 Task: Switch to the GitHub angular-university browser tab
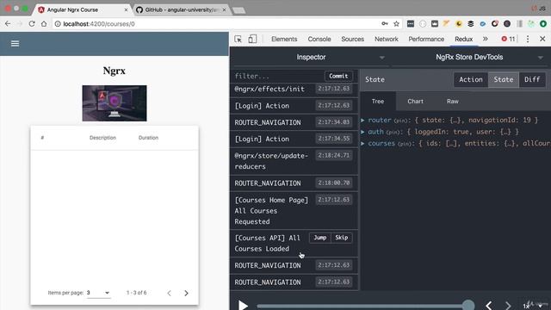click(181, 9)
